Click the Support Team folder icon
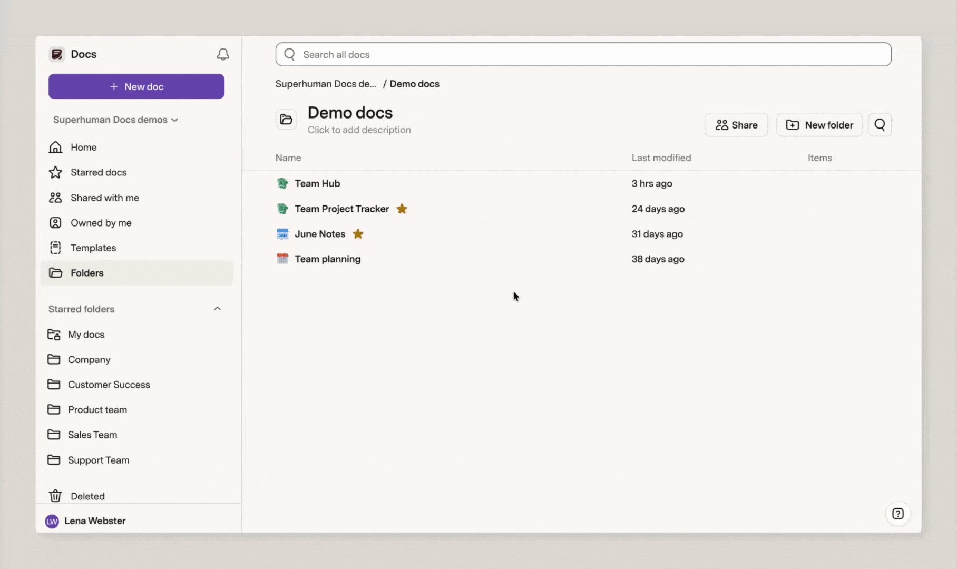The image size is (957, 569). [54, 460]
